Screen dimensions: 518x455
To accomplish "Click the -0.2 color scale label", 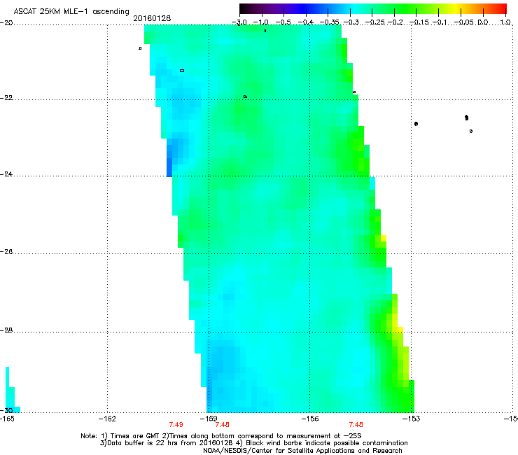I will tap(395, 22).
